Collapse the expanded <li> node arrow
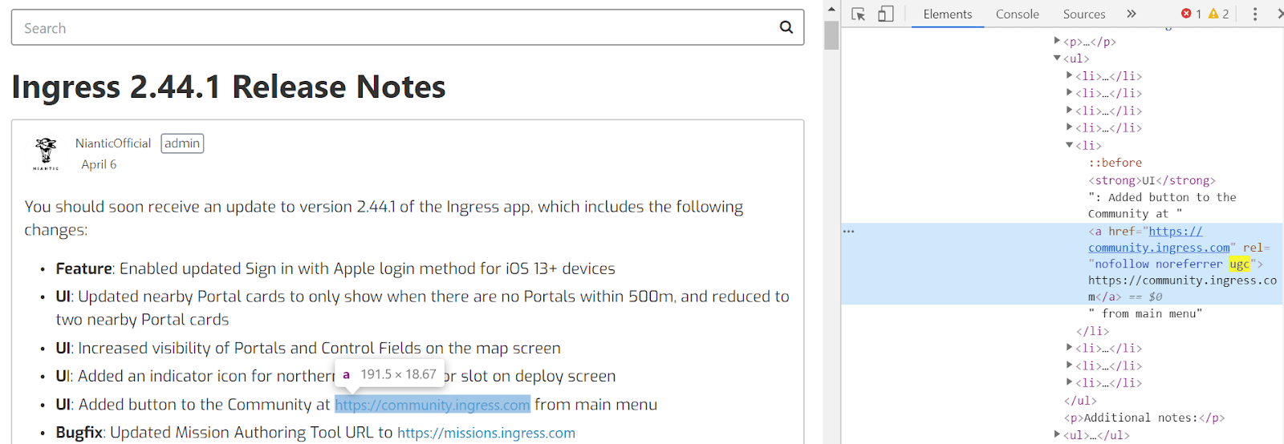The image size is (1284, 444). tap(1069, 145)
